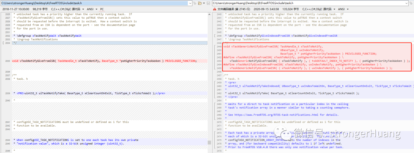414x153 pixels.
Task: Click the PC line ending label
Action: coord(102,9)
